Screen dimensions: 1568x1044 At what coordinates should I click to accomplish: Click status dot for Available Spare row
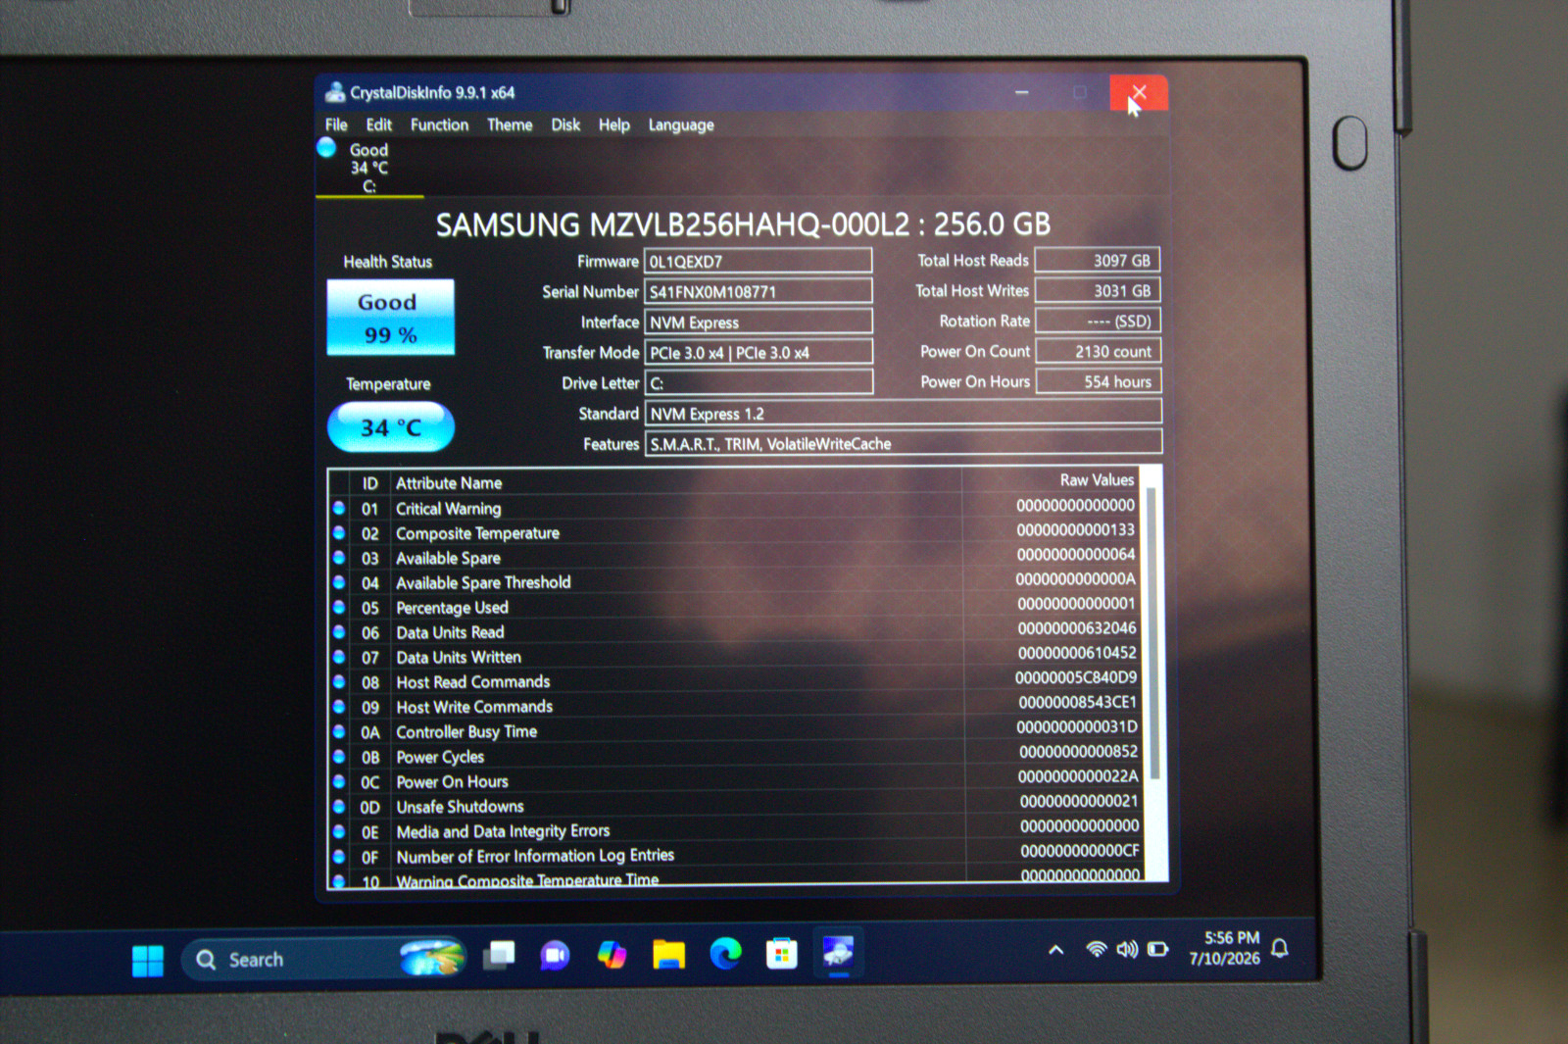339,557
